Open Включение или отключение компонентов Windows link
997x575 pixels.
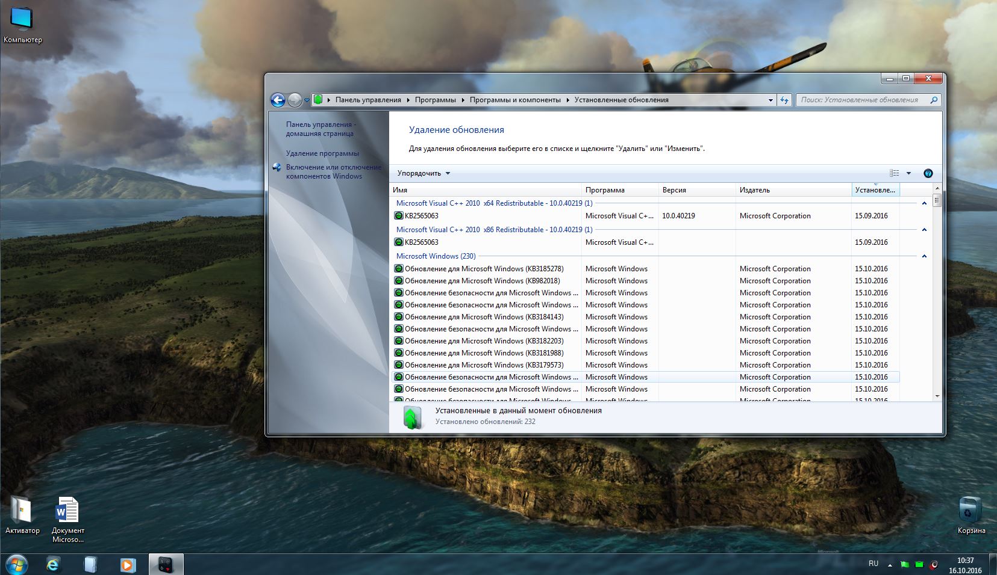click(334, 171)
